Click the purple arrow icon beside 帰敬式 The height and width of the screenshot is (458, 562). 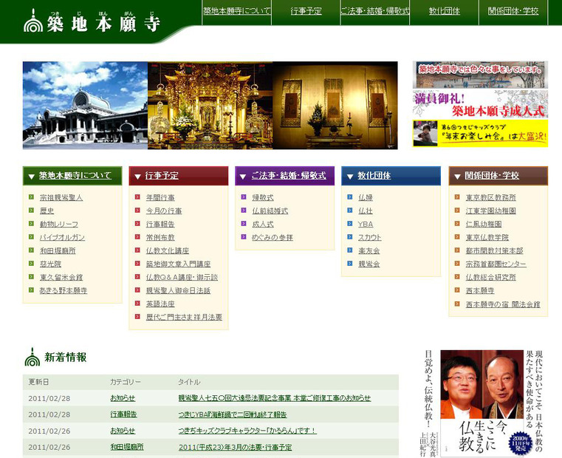click(x=244, y=197)
